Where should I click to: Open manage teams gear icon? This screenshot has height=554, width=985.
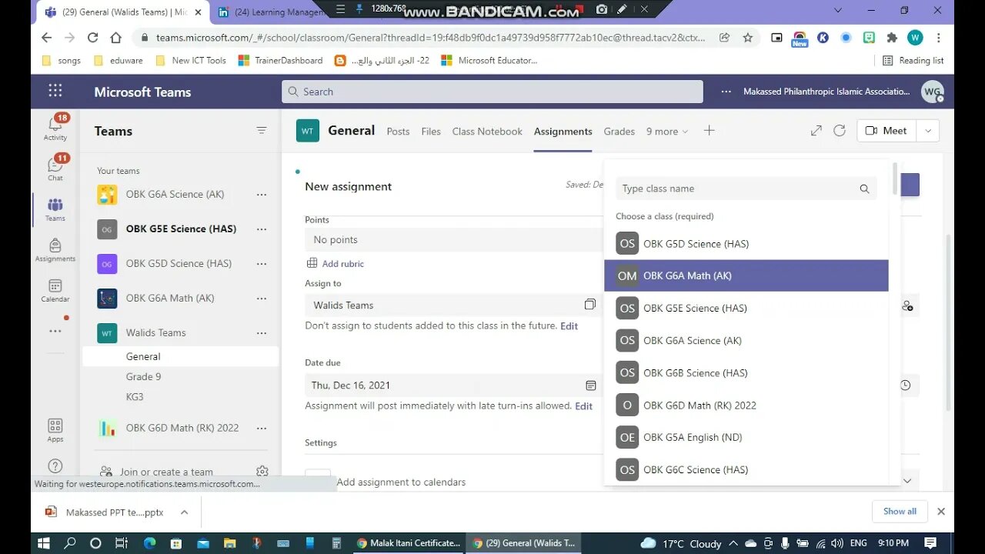coord(262,471)
